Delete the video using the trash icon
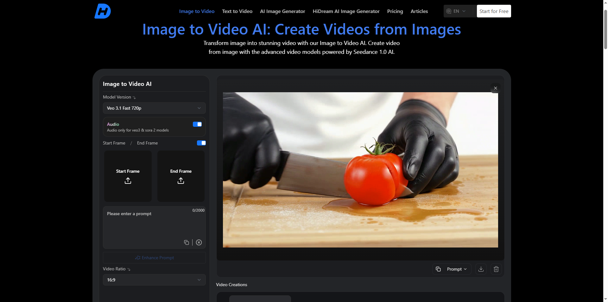608x302 pixels. tap(496, 269)
